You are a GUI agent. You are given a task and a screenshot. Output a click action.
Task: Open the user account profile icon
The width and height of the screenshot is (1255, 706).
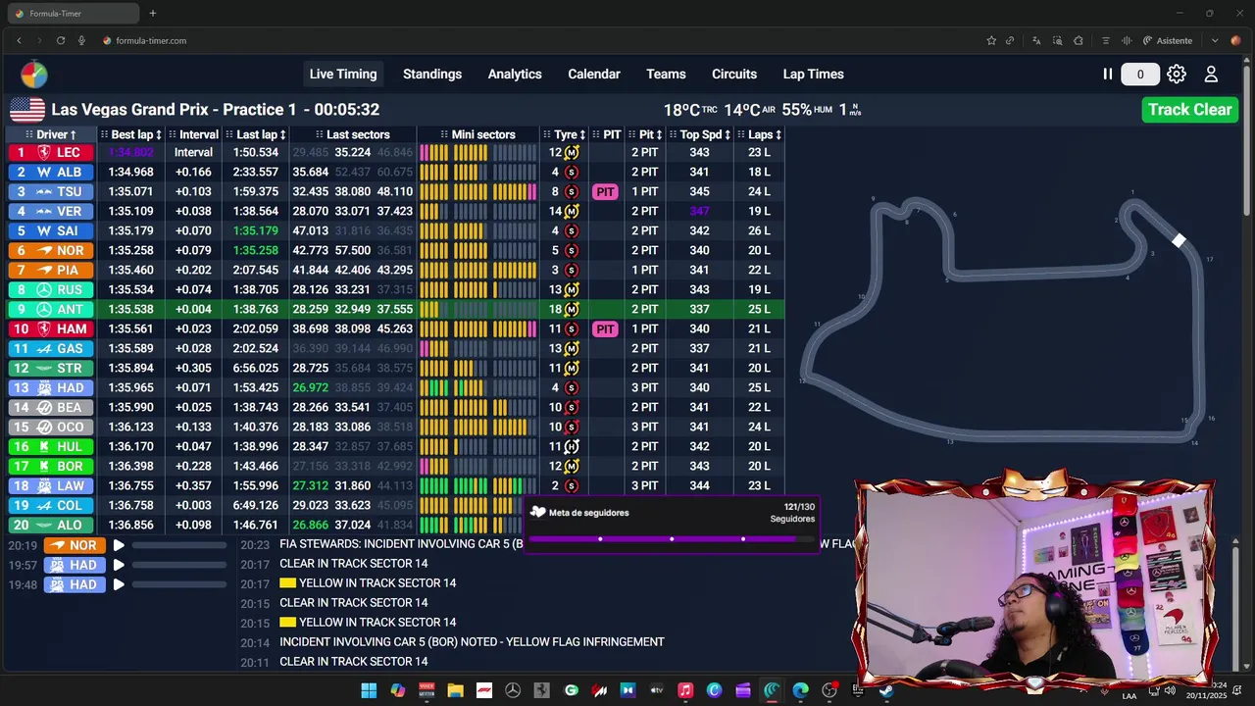1211,74
